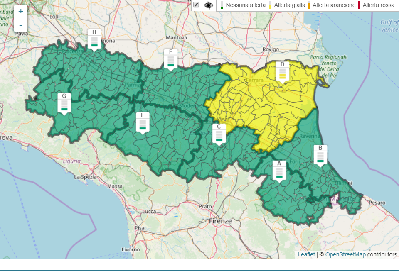Select zone G alert marker

tap(64, 104)
